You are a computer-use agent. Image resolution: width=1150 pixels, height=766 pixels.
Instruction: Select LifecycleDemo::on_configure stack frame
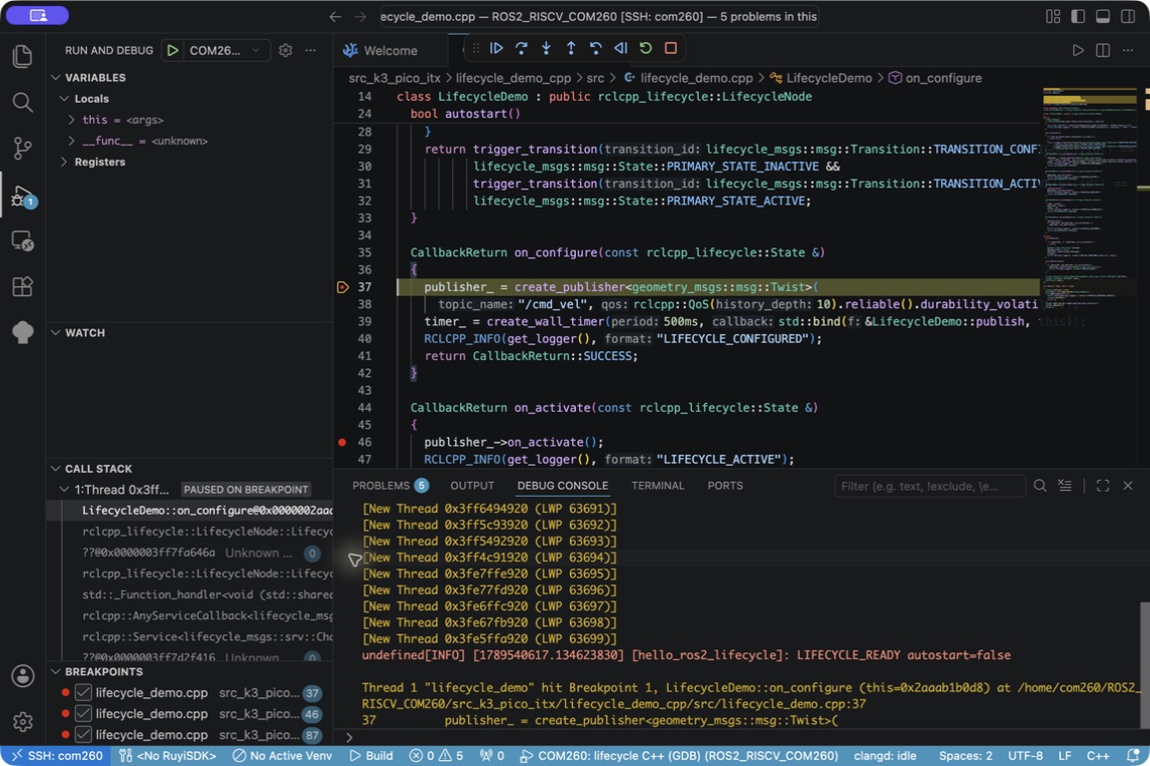coord(190,511)
